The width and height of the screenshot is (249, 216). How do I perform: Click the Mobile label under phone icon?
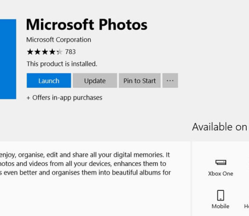point(221,206)
